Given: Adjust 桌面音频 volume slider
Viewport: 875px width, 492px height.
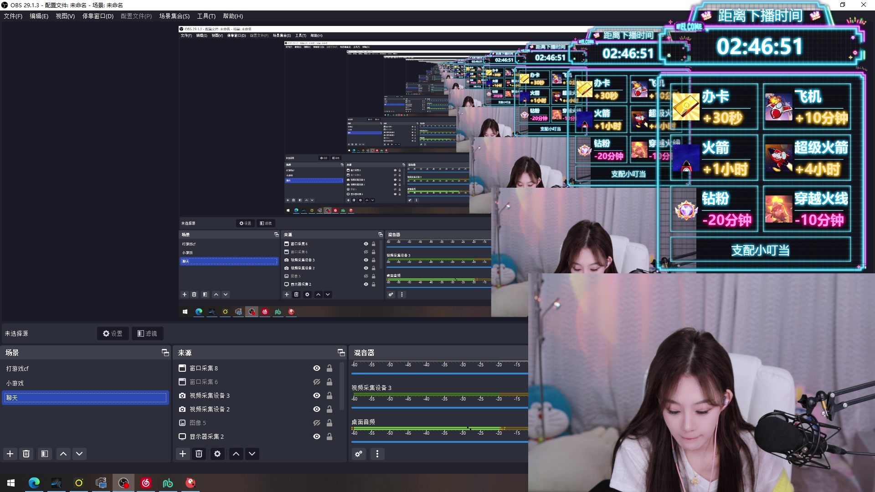Looking at the screenshot, I should click(440, 442).
